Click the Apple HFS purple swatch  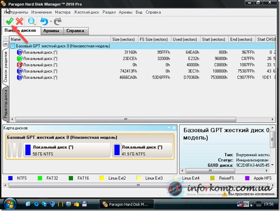(x=247, y=178)
